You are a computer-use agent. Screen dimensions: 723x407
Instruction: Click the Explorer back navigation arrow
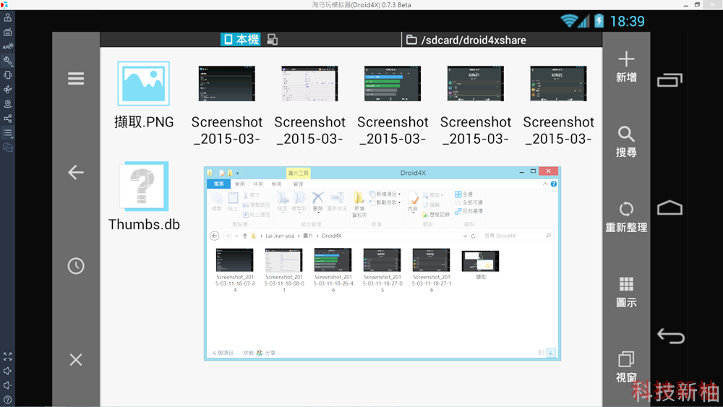(x=215, y=236)
